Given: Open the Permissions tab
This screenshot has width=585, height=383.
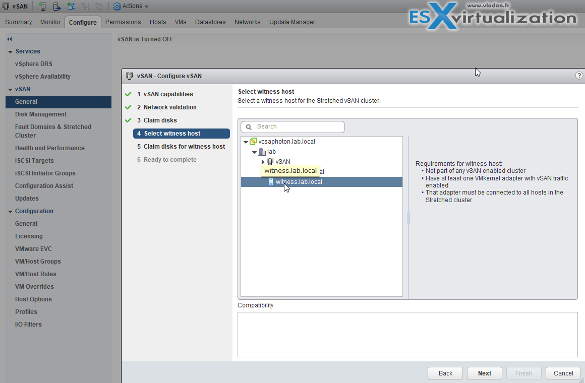Looking at the screenshot, I should coord(123,22).
